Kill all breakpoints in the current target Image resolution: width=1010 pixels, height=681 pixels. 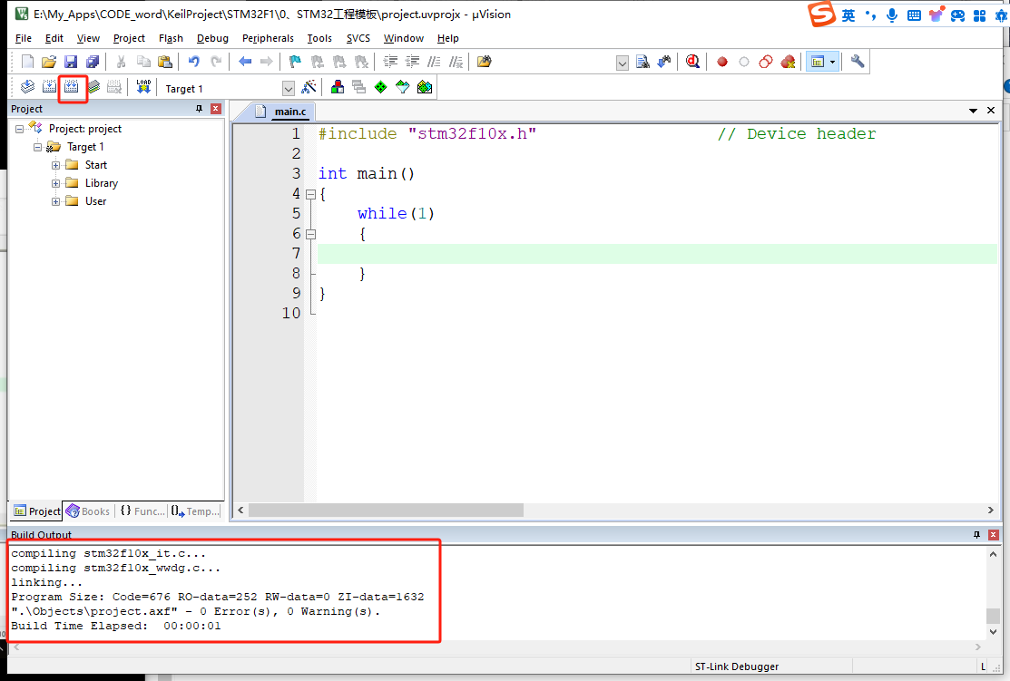coord(788,62)
